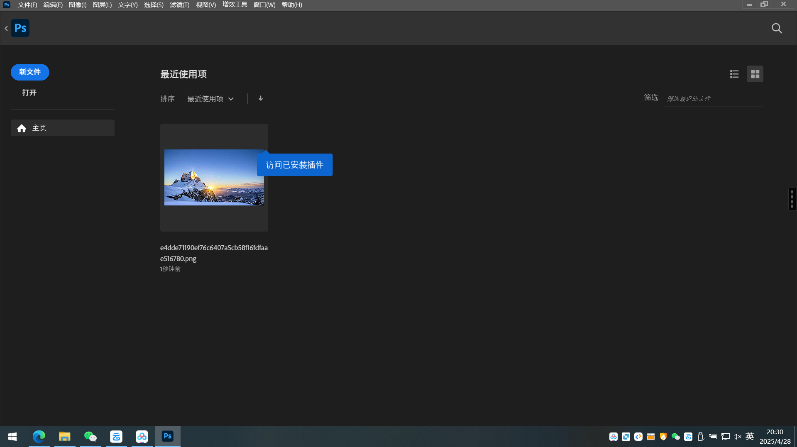Switch to list view icon

(734, 74)
